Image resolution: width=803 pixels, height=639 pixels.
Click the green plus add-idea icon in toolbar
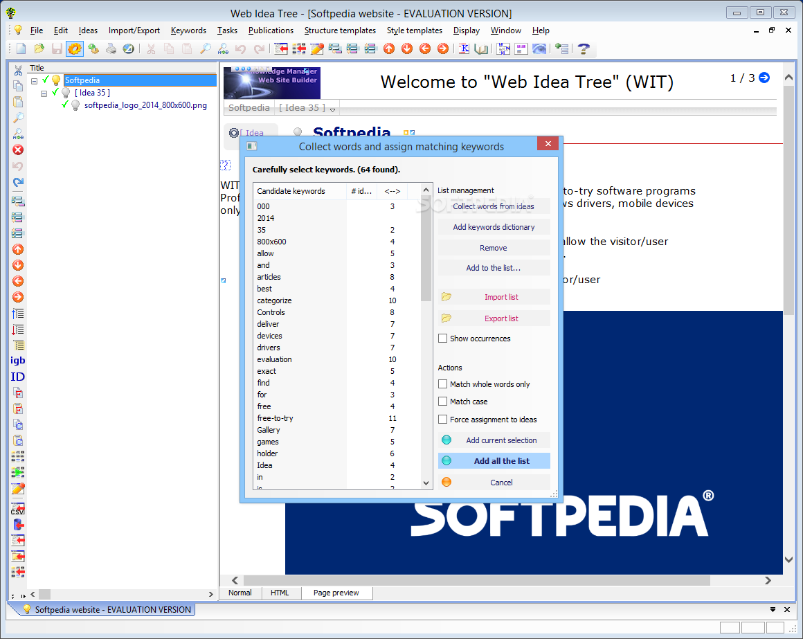point(562,48)
